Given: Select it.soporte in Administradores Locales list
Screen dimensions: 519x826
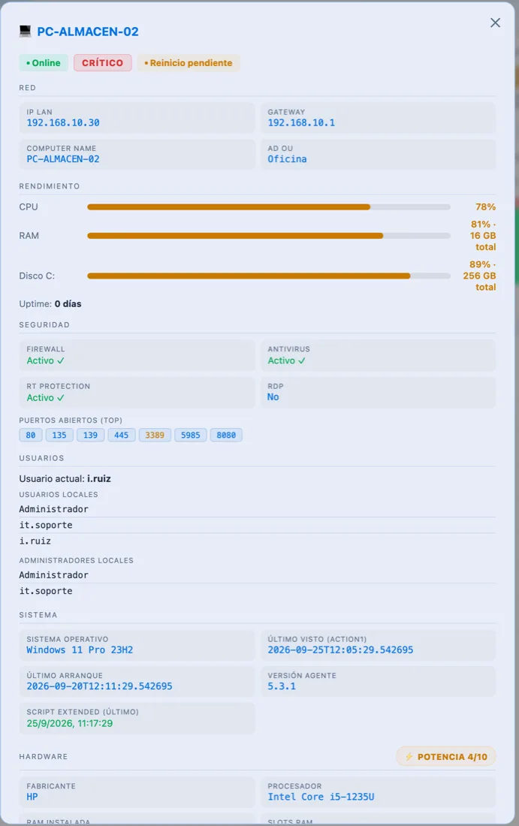Looking at the screenshot, I should click(46, 591).
